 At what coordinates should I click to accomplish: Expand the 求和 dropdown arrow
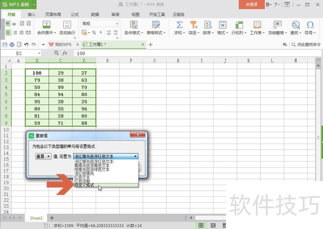(x=184, y=33)
